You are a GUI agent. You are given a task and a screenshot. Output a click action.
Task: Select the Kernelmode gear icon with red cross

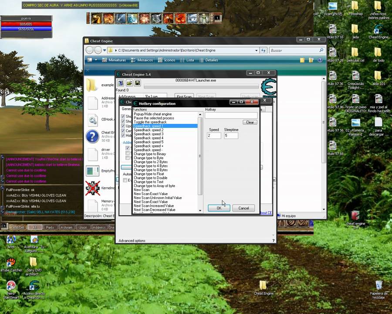pos(92,188)
